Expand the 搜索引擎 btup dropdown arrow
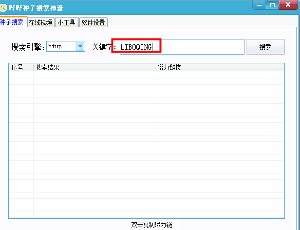The width and height of the screenshot is (300, 230). [80, 46]
